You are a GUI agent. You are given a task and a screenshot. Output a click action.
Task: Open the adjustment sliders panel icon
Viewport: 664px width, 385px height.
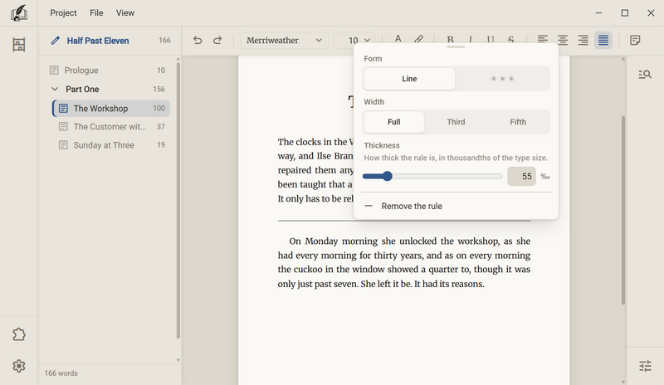645,366
